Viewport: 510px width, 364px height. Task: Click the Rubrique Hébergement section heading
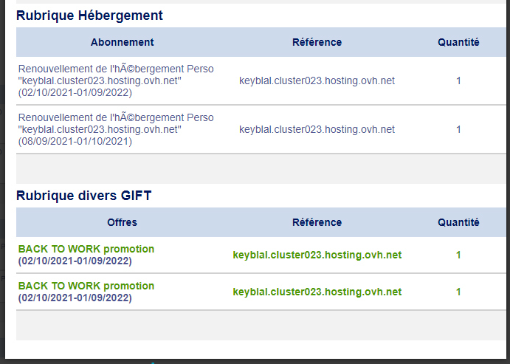[89, 16]
